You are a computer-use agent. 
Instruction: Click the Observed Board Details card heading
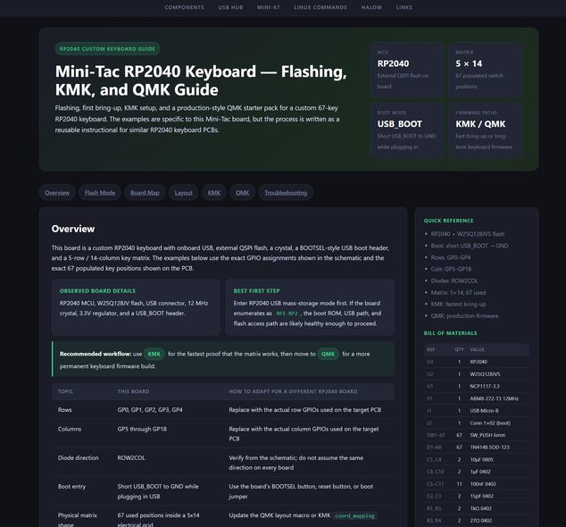pyautogui.click(x=97, y=291)
